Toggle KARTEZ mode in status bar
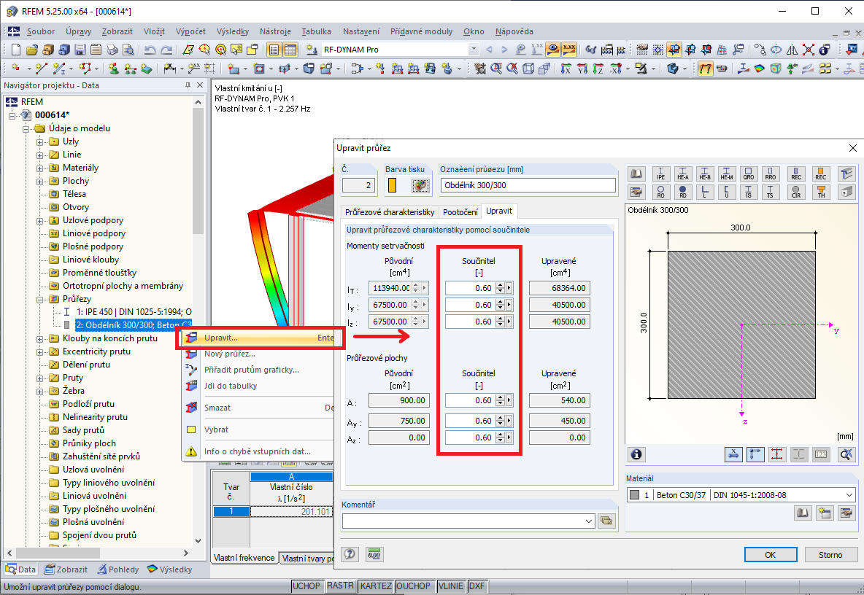The height and width of the screenshot is (595, 864). (376, 586)
